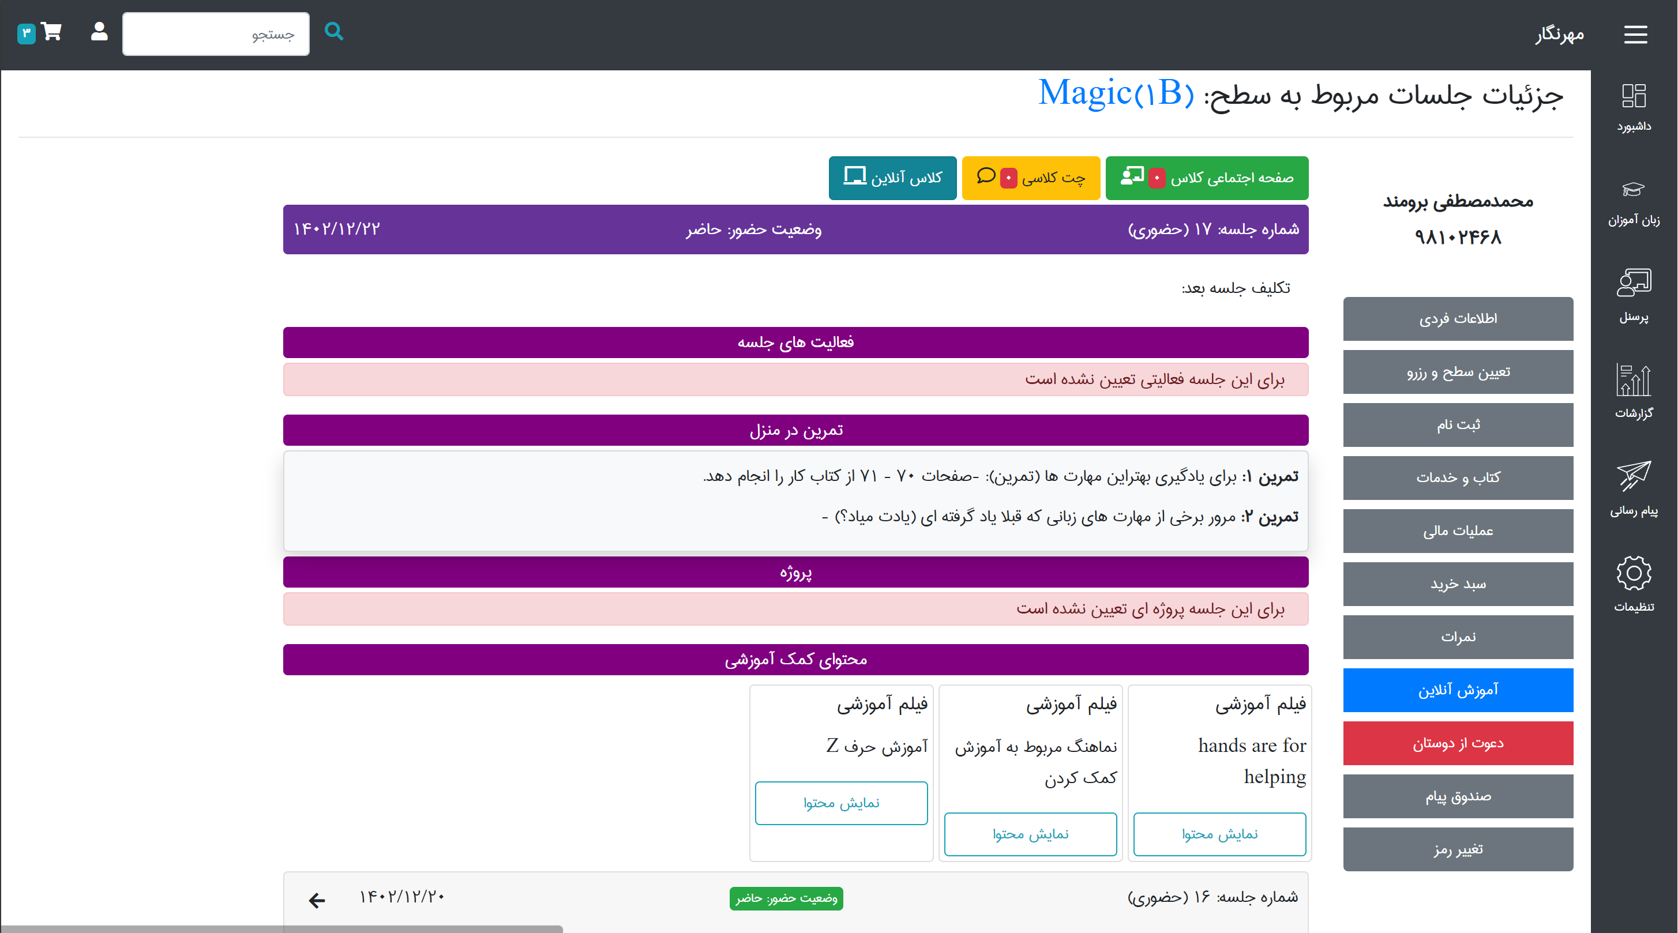Type in the search field

pyautogui.click(x=216, y=34)
